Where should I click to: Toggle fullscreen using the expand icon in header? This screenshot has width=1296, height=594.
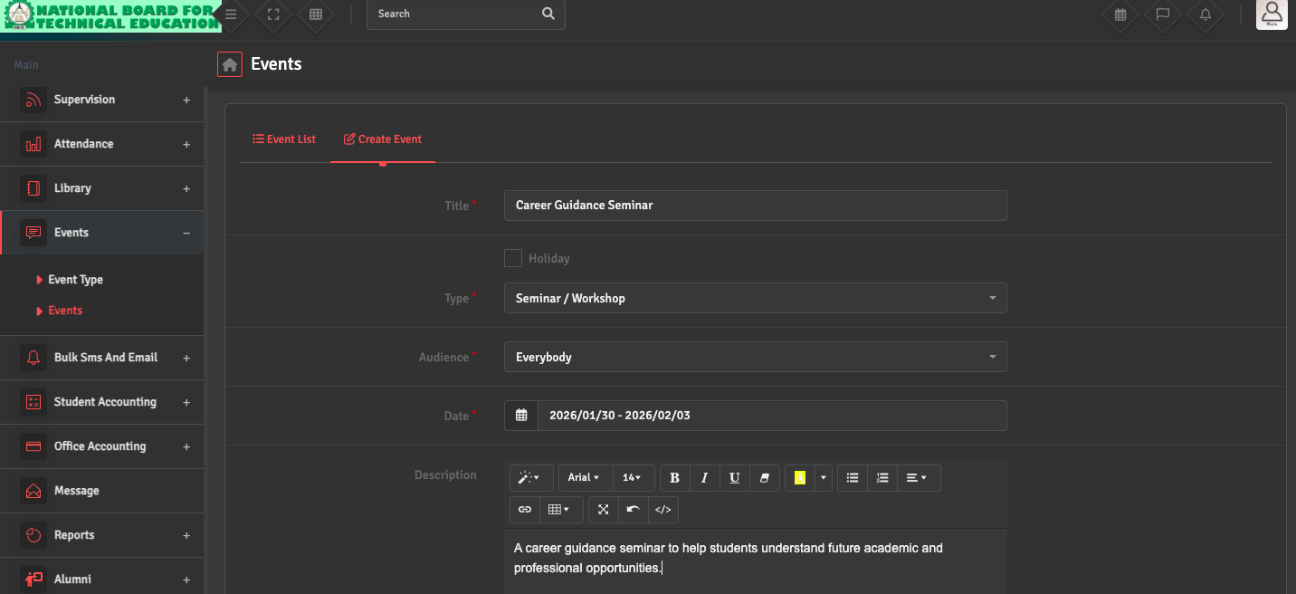pyautogui.click(x=273, y=14)
